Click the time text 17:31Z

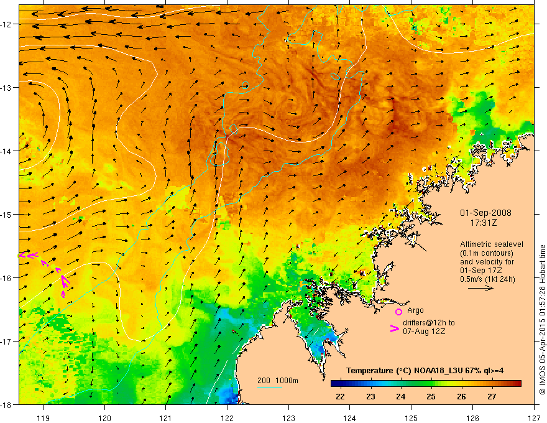click(484, 223)
